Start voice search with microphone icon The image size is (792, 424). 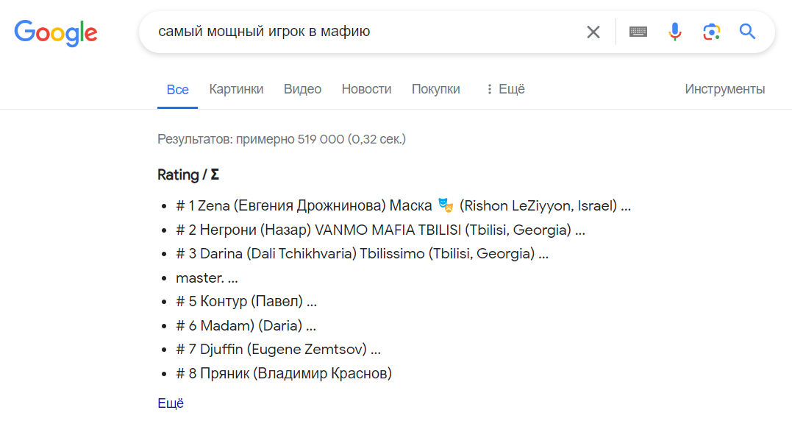click(675, 32)
